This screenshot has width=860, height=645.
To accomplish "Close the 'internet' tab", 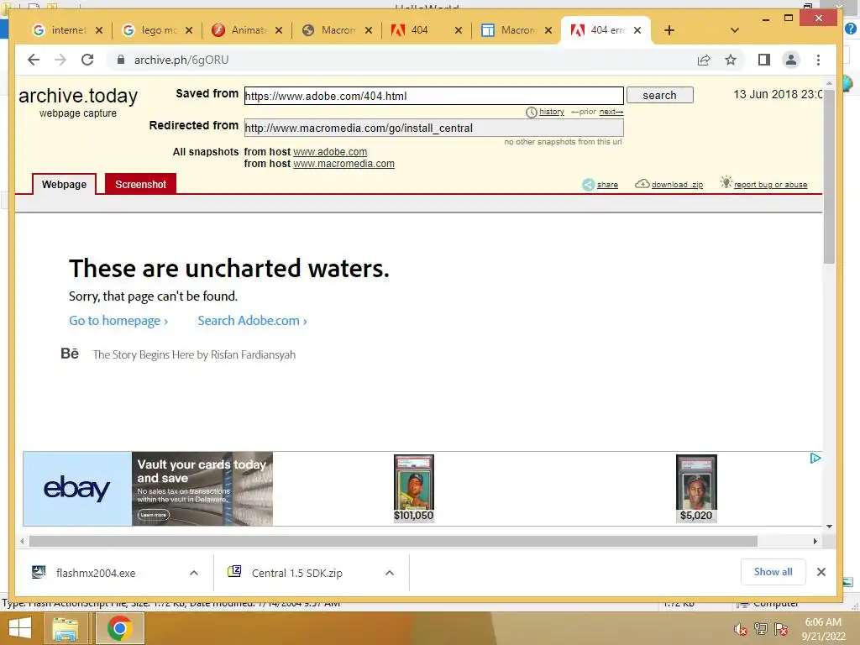I will pos(99,30).
